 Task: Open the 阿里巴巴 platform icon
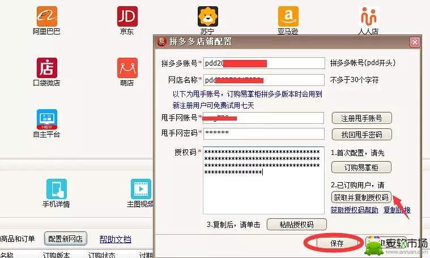[46, 17]
